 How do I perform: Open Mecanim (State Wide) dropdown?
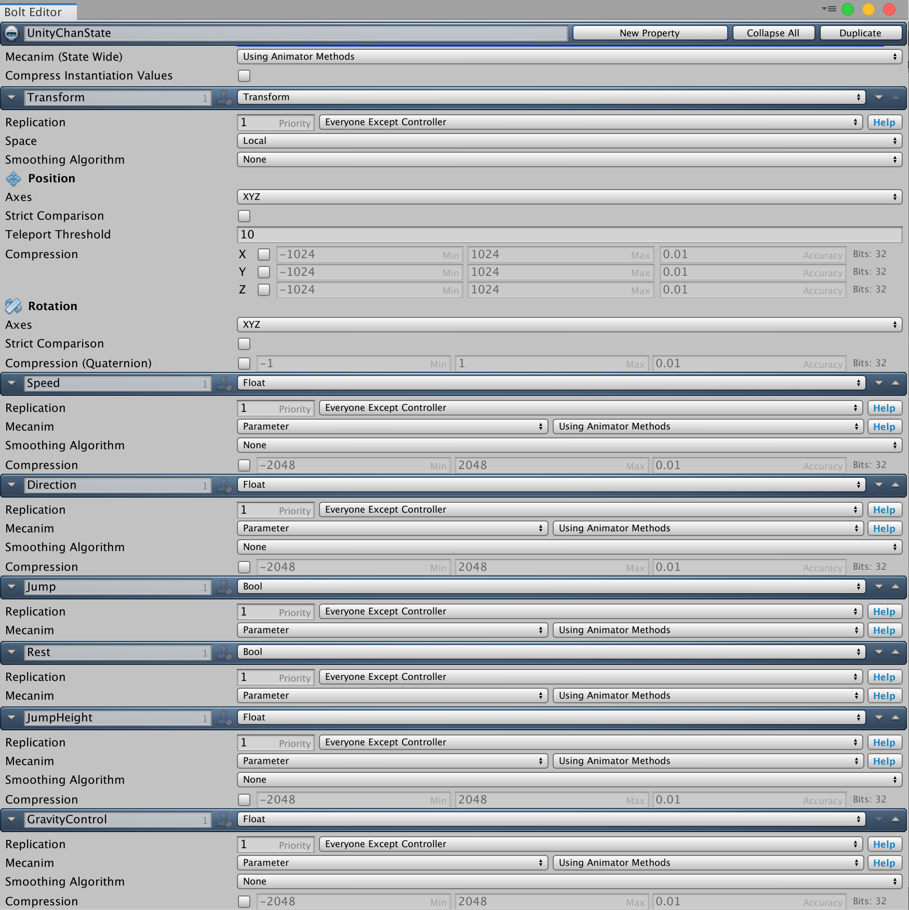[x=569, y=57]
